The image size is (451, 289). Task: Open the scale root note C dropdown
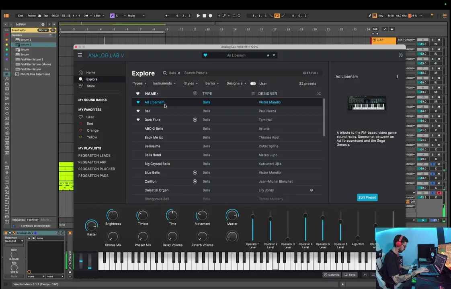[121, 16]
